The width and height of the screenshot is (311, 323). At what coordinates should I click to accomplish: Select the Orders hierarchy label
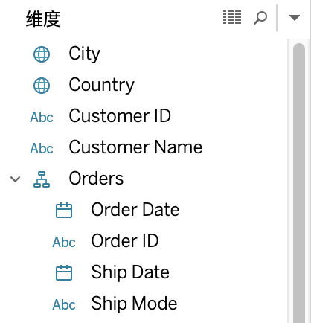96,179
